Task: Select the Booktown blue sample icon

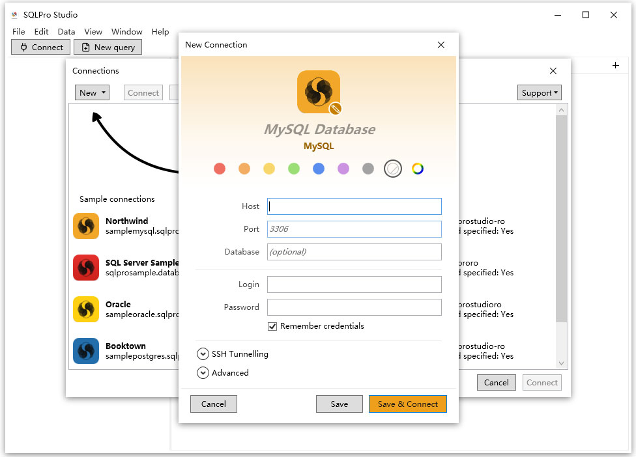Action: 86,351
